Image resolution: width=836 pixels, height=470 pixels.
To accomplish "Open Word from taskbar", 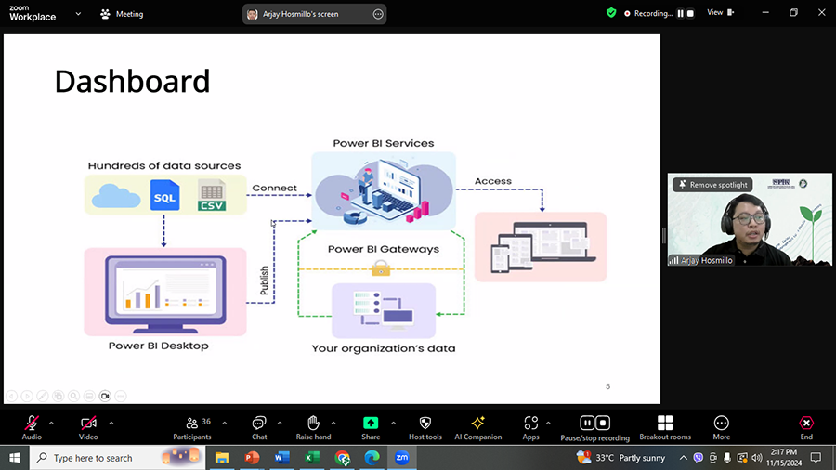I will click(x=282, y=458).
